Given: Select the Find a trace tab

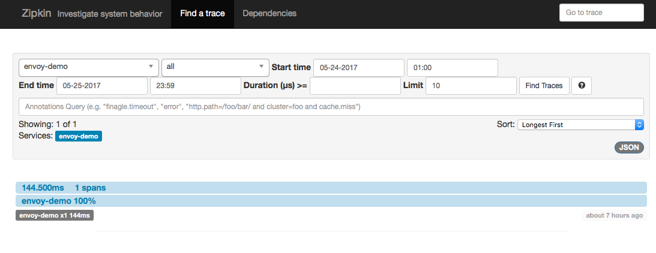Looking at the screenshot, I should pos(202,13).
